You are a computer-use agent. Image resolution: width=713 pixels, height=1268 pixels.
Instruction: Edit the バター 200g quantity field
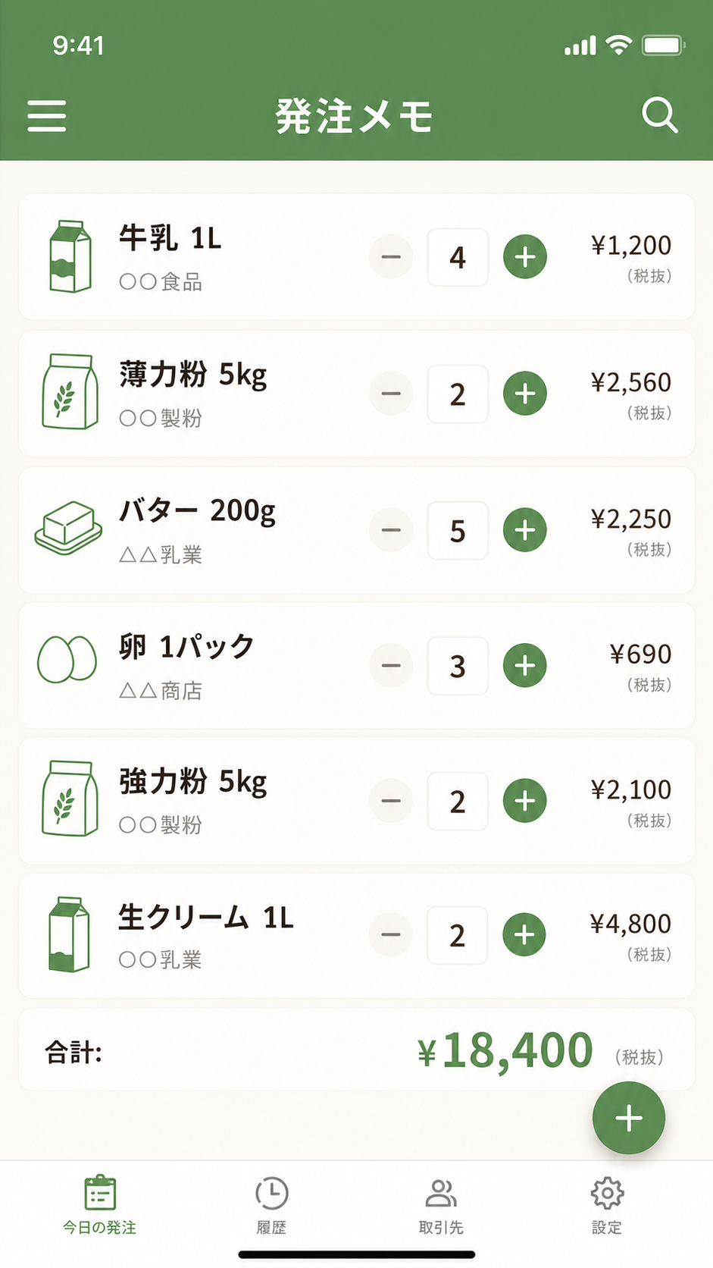[x=458, y=530]
